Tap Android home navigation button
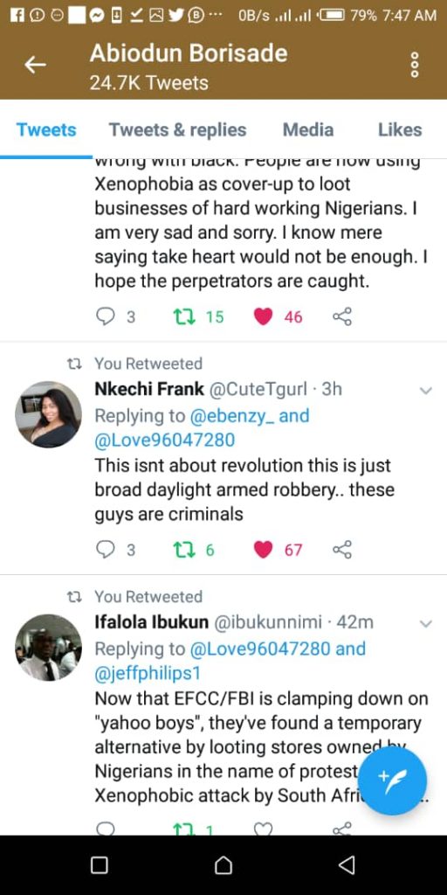Image resolution: width=447 pixels, height=895 pixels. pyautogui.click(x=223, y=865)
